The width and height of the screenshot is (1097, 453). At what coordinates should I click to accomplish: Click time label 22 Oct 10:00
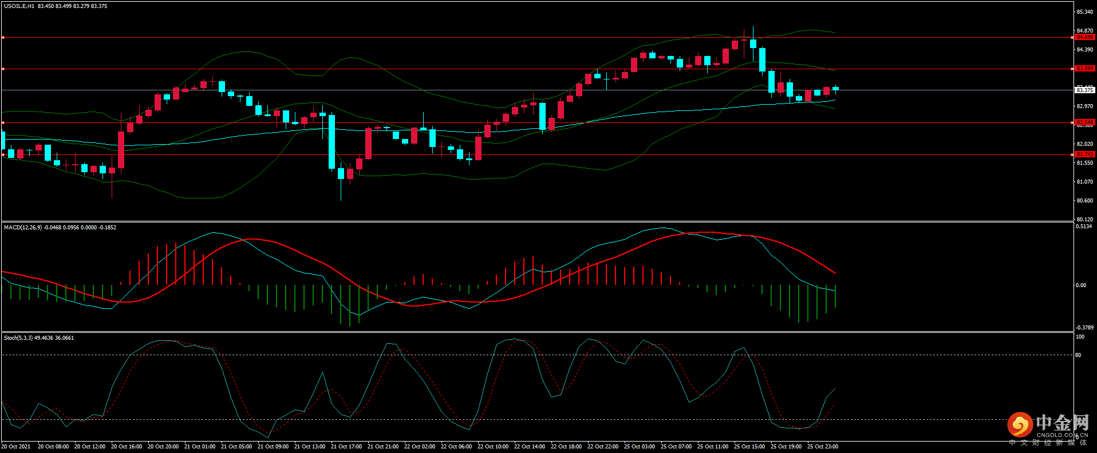click(x=493, y=447)
